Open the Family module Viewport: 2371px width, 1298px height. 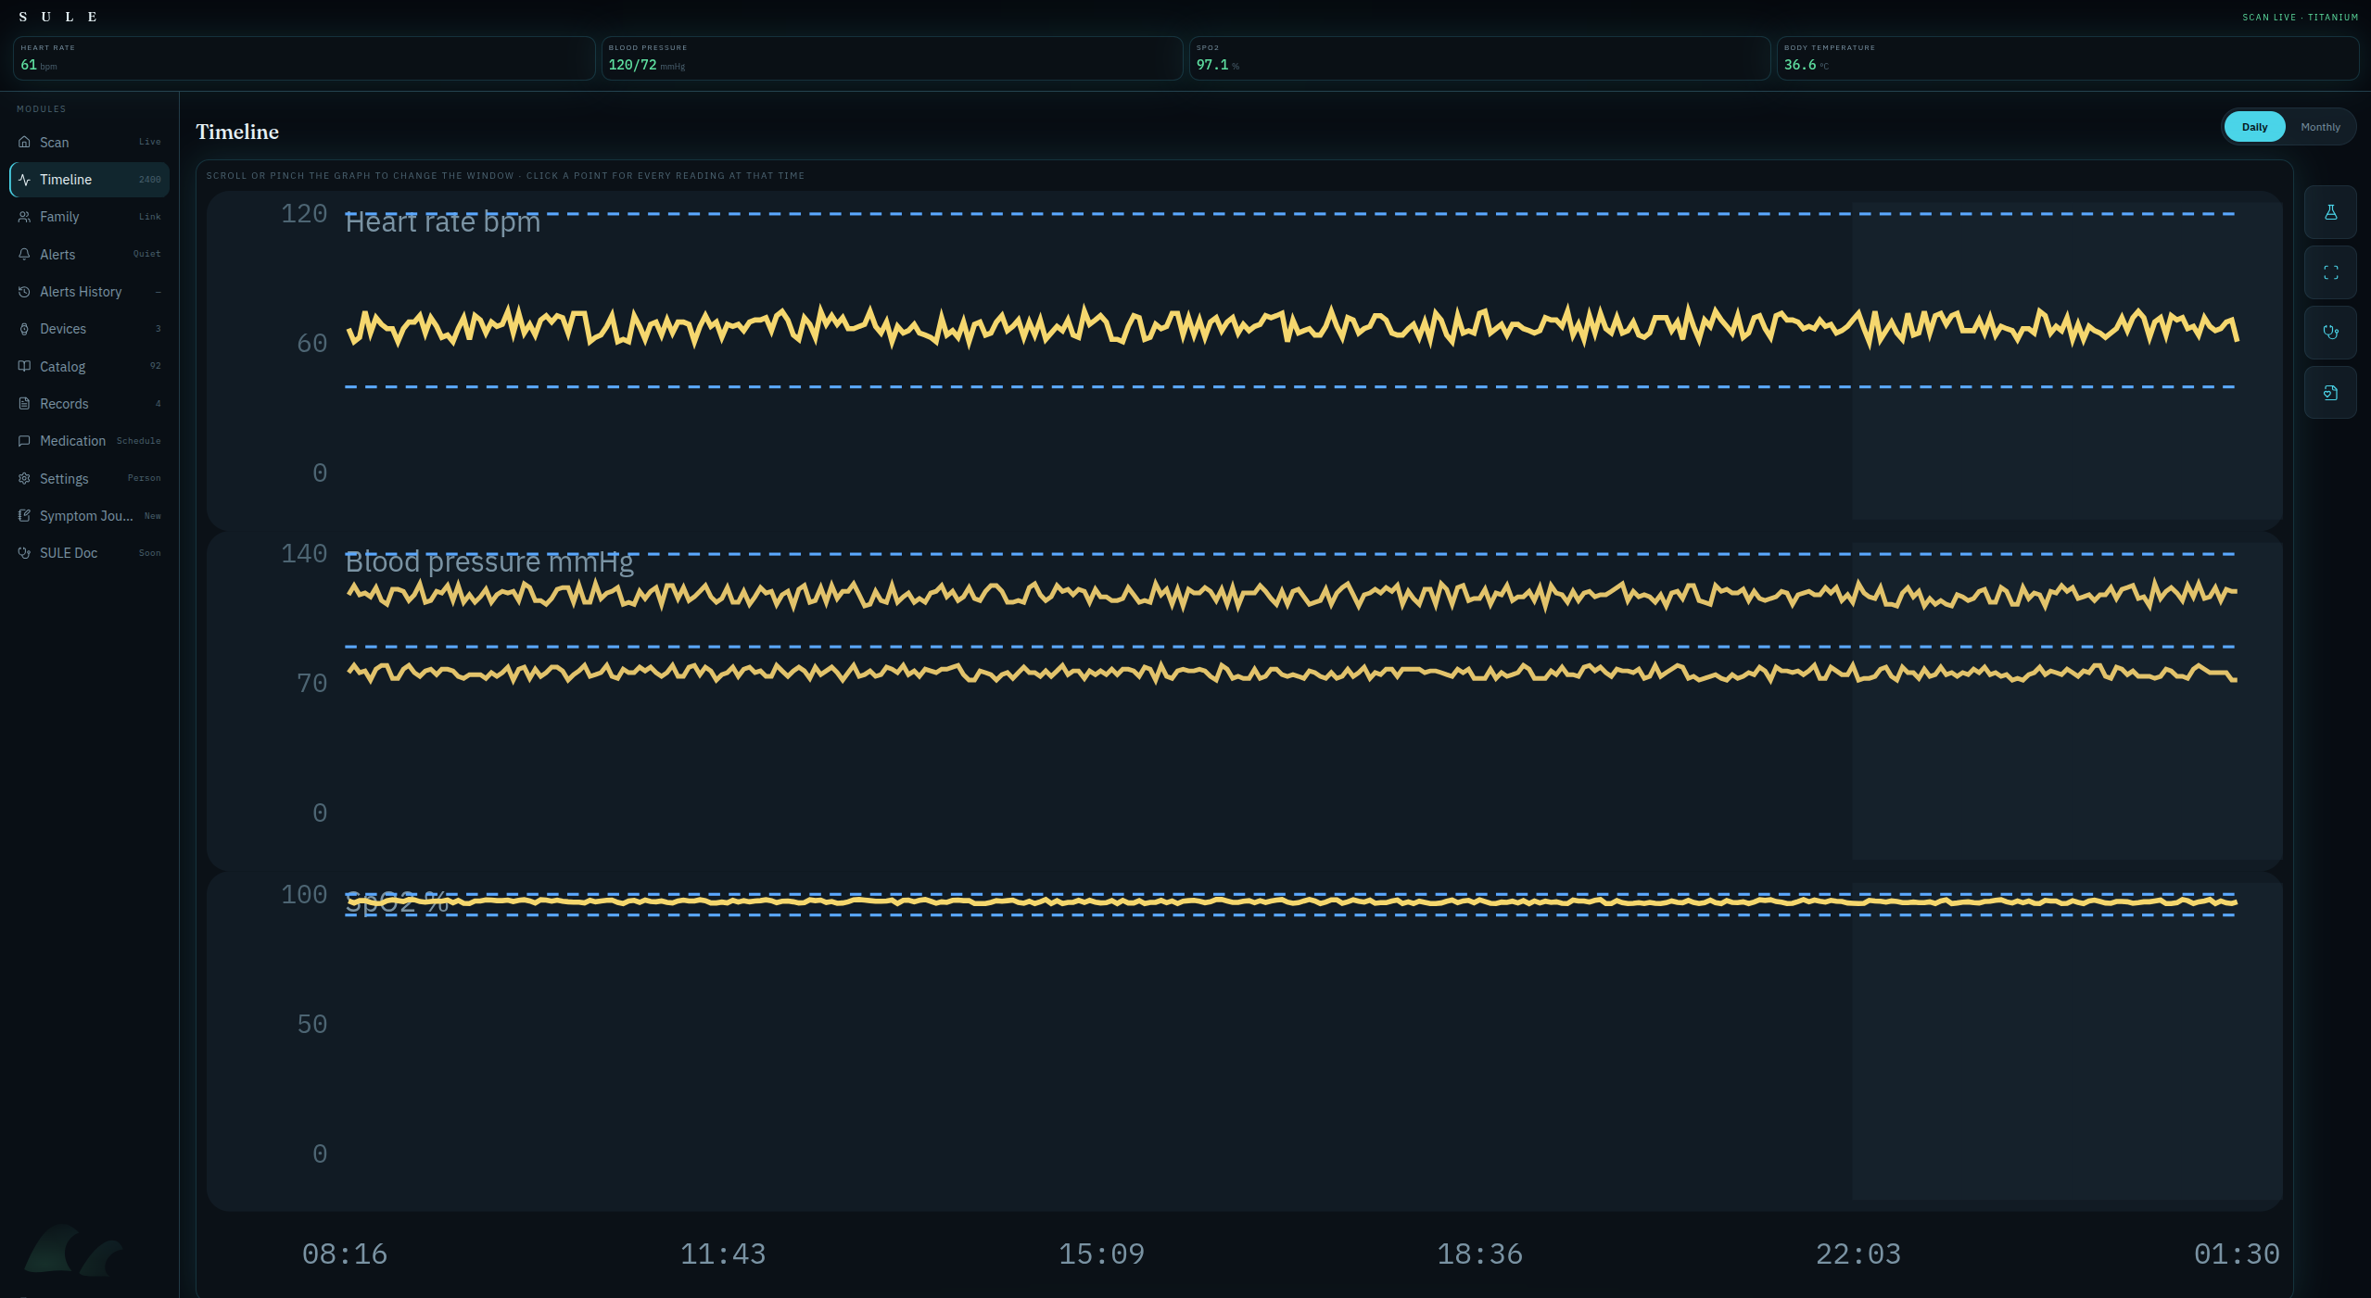(x=89, y=217)
